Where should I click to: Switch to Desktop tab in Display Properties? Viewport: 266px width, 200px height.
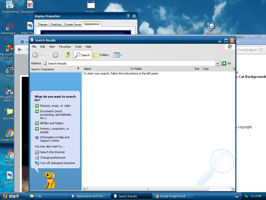56,24
